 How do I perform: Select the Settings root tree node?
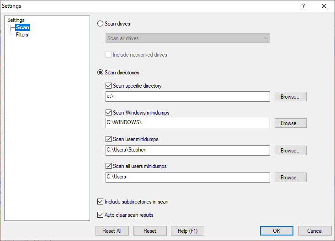tap(16, 20)
